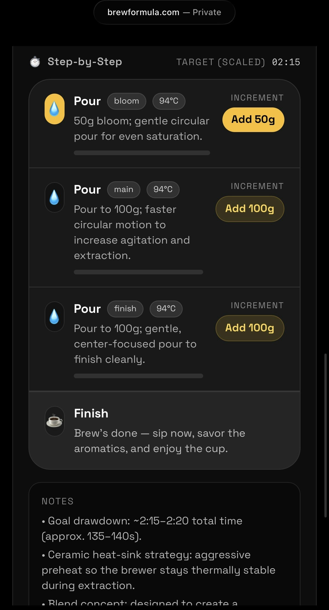Toggle the main tag on the second pour
This screenshot has height=610, width=329.
(x=124, y=189)
